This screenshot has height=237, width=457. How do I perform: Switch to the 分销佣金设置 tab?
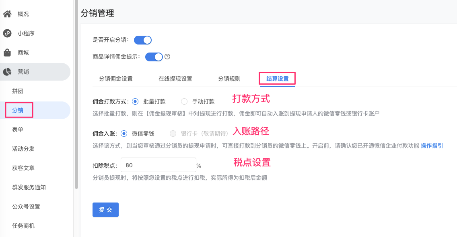coord(116,79)
